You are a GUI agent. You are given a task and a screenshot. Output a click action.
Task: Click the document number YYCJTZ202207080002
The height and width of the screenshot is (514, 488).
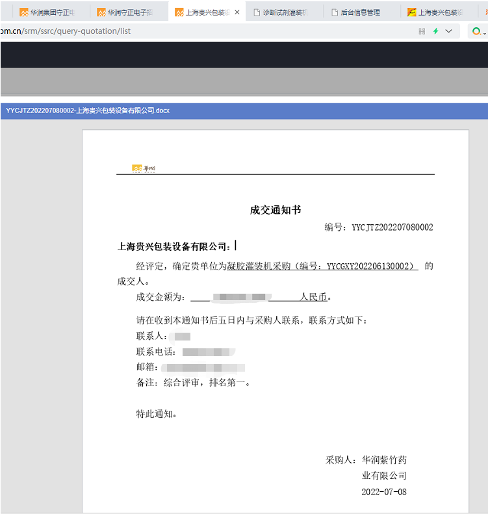(x=392, y=227)
